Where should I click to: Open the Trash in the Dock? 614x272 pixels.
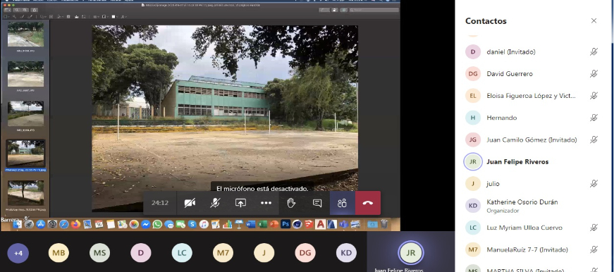384,224
